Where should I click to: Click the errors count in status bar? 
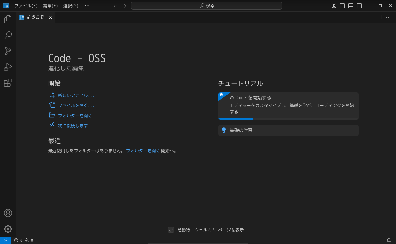click(x=18, y=240)
